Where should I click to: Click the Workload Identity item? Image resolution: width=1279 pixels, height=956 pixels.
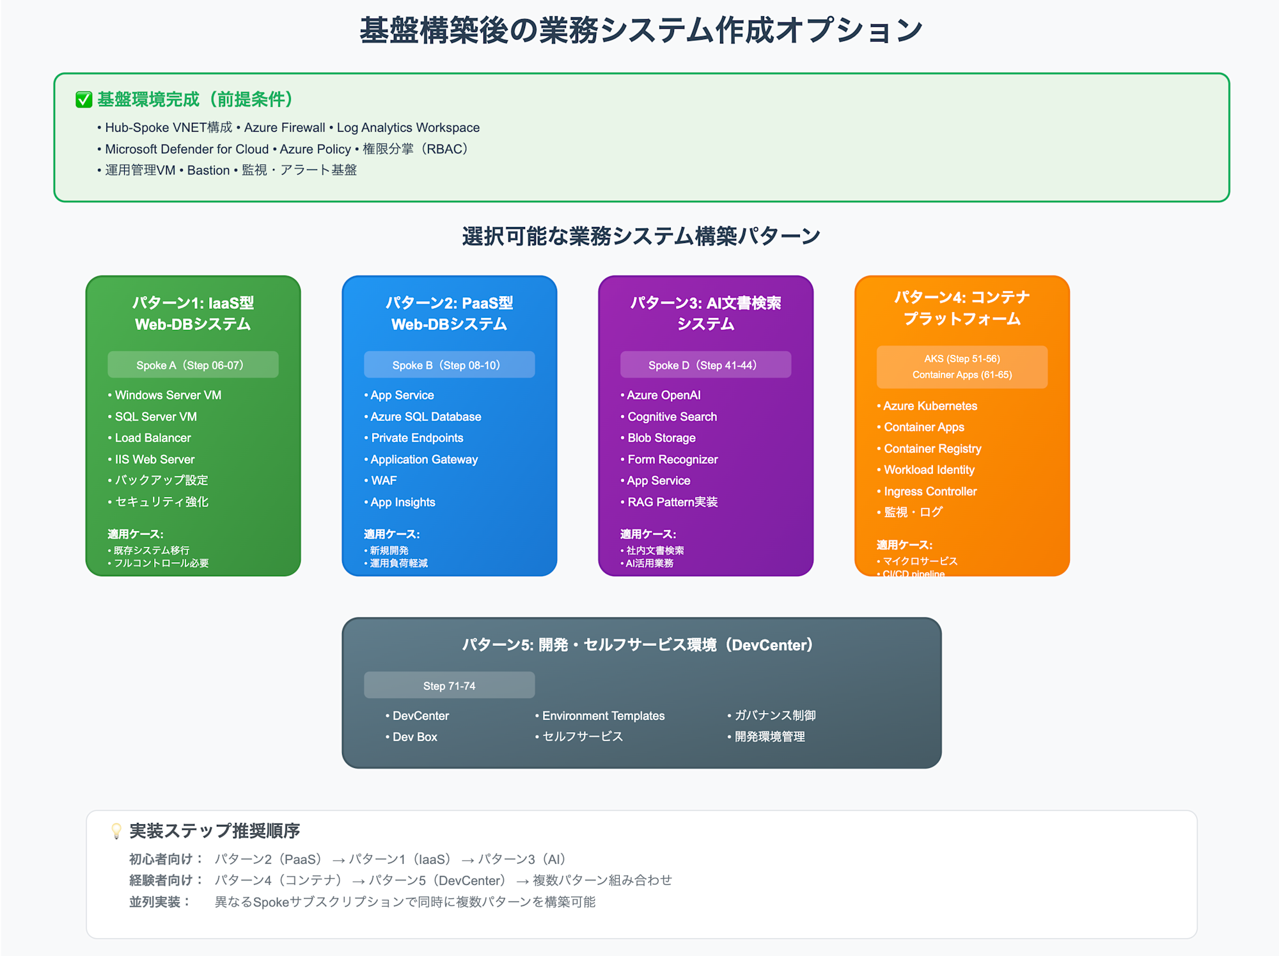click(x=926, y=470)
